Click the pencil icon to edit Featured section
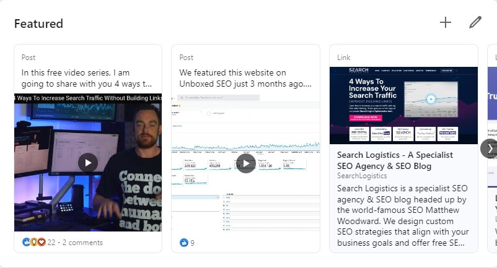 pyautogui.click(x=475, y=23)
